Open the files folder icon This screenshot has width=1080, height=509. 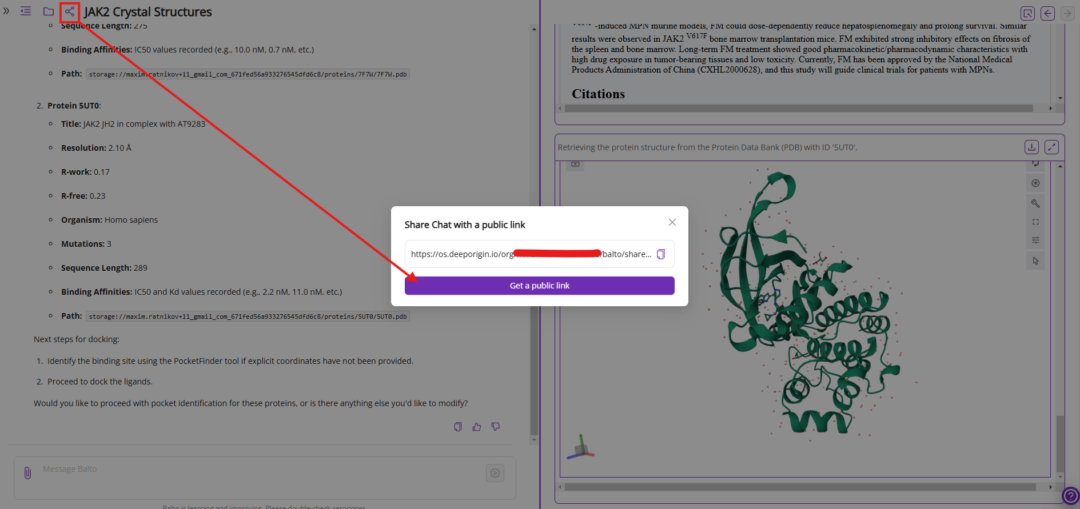[49, 11]
